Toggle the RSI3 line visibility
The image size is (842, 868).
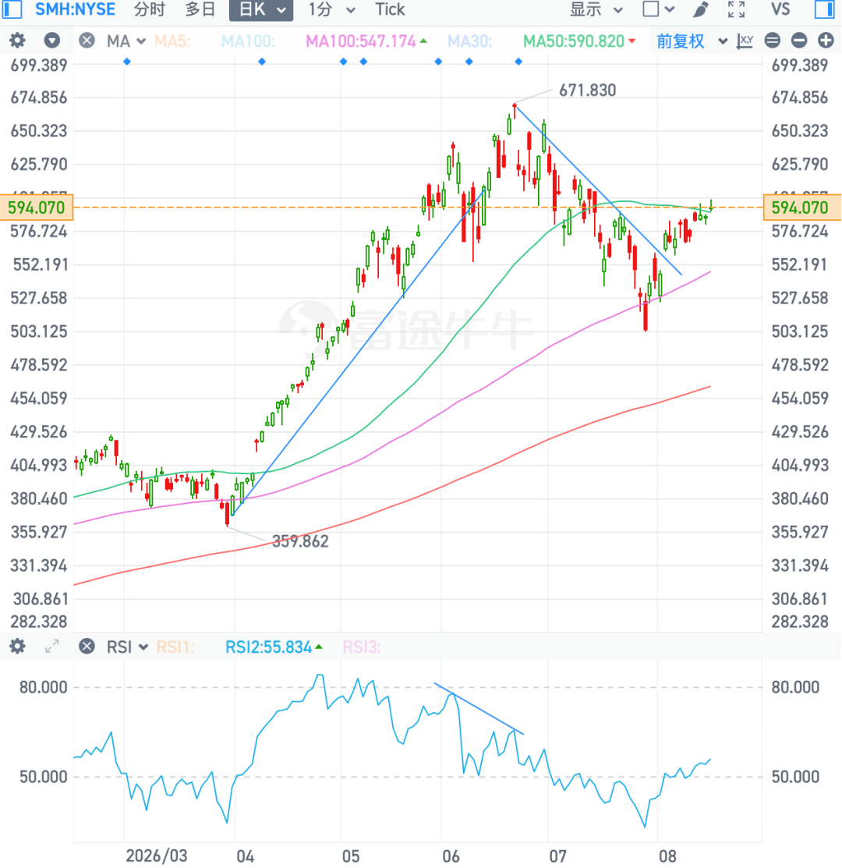pos(361,647)
